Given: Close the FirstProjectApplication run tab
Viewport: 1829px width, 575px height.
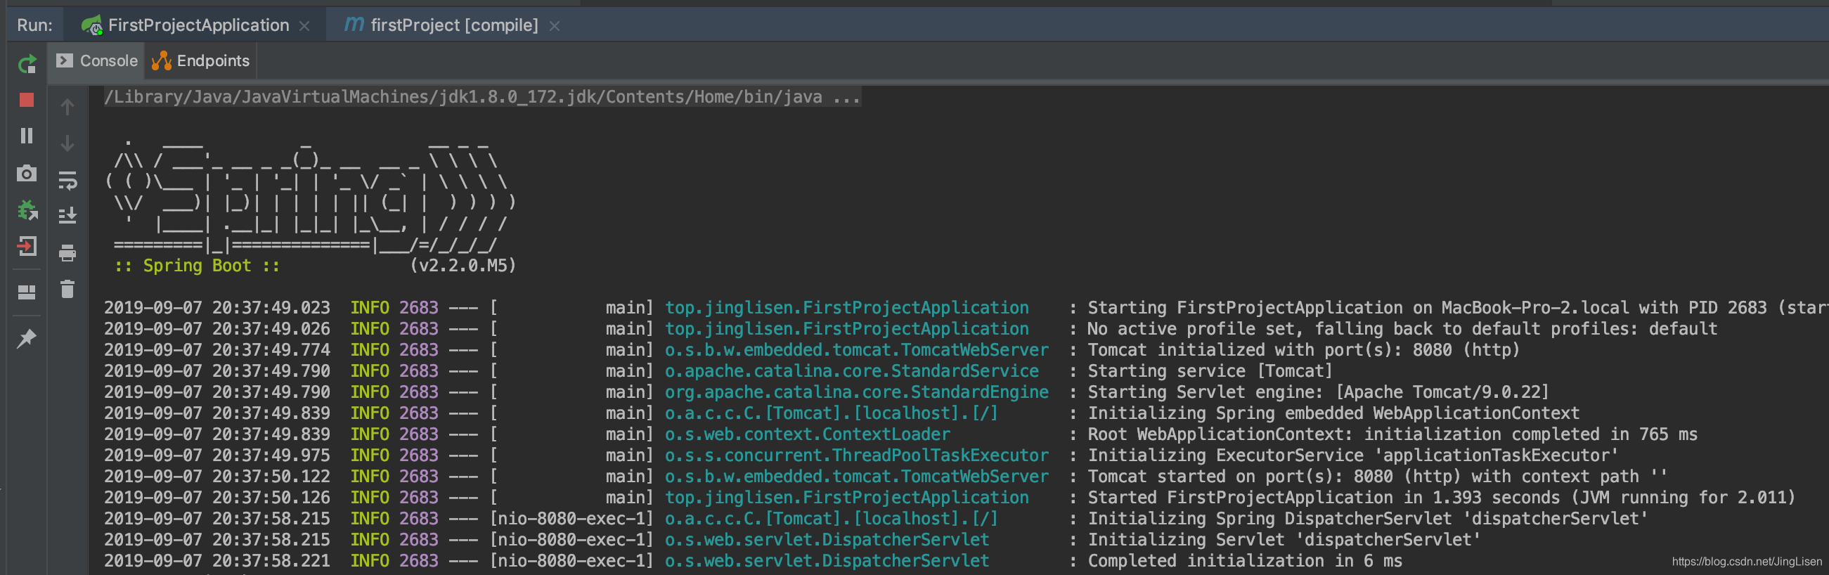Looking at the screenshot, I should (304, 26).
